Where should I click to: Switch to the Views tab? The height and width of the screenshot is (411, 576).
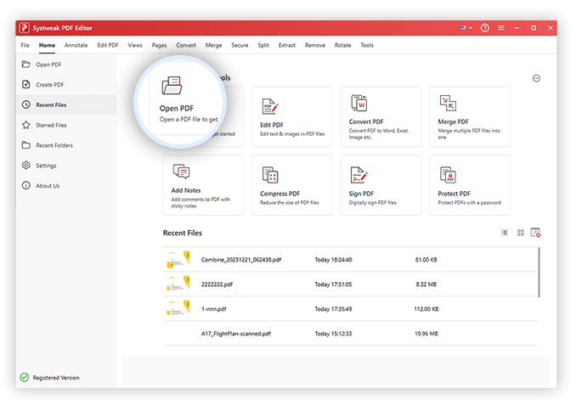click(x=135, y=45)
